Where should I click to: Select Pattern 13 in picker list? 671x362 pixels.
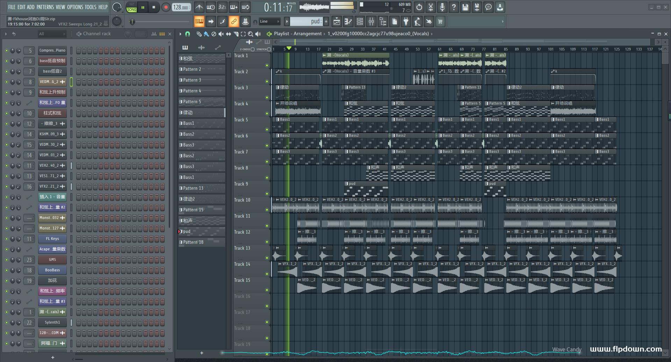tap(201, 188)
